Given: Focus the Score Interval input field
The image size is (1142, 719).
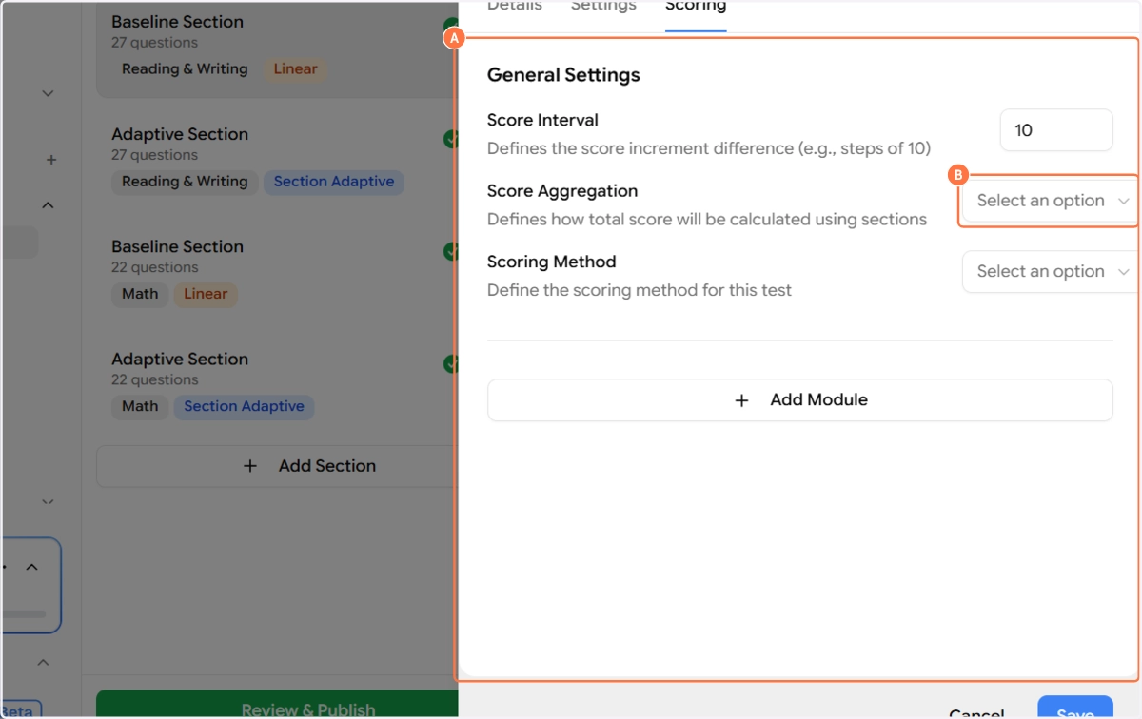Looking at the screenshot, I should (x=1055, y=130).
